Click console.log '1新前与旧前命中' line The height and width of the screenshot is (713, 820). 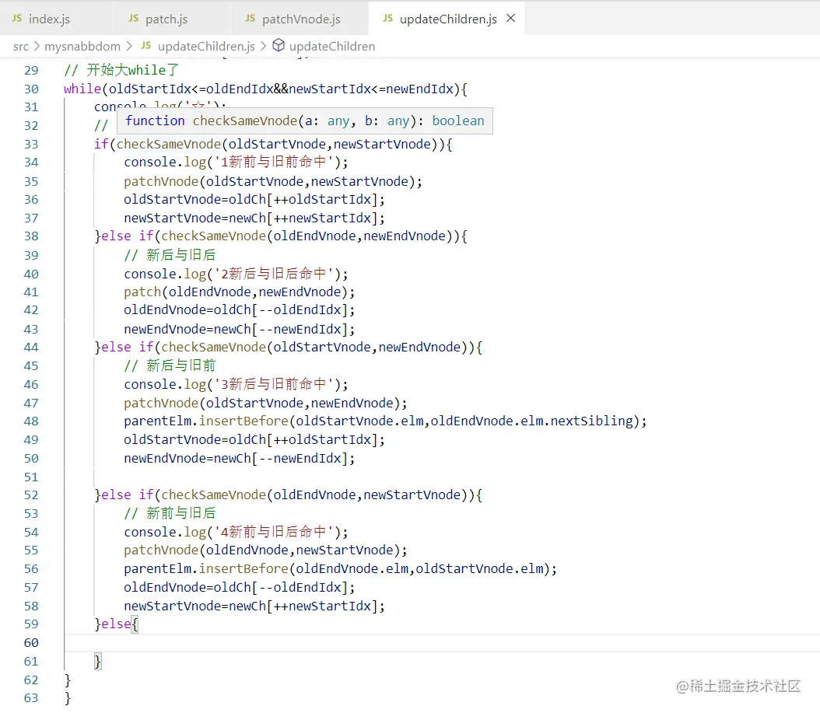(x=236, y=162)
